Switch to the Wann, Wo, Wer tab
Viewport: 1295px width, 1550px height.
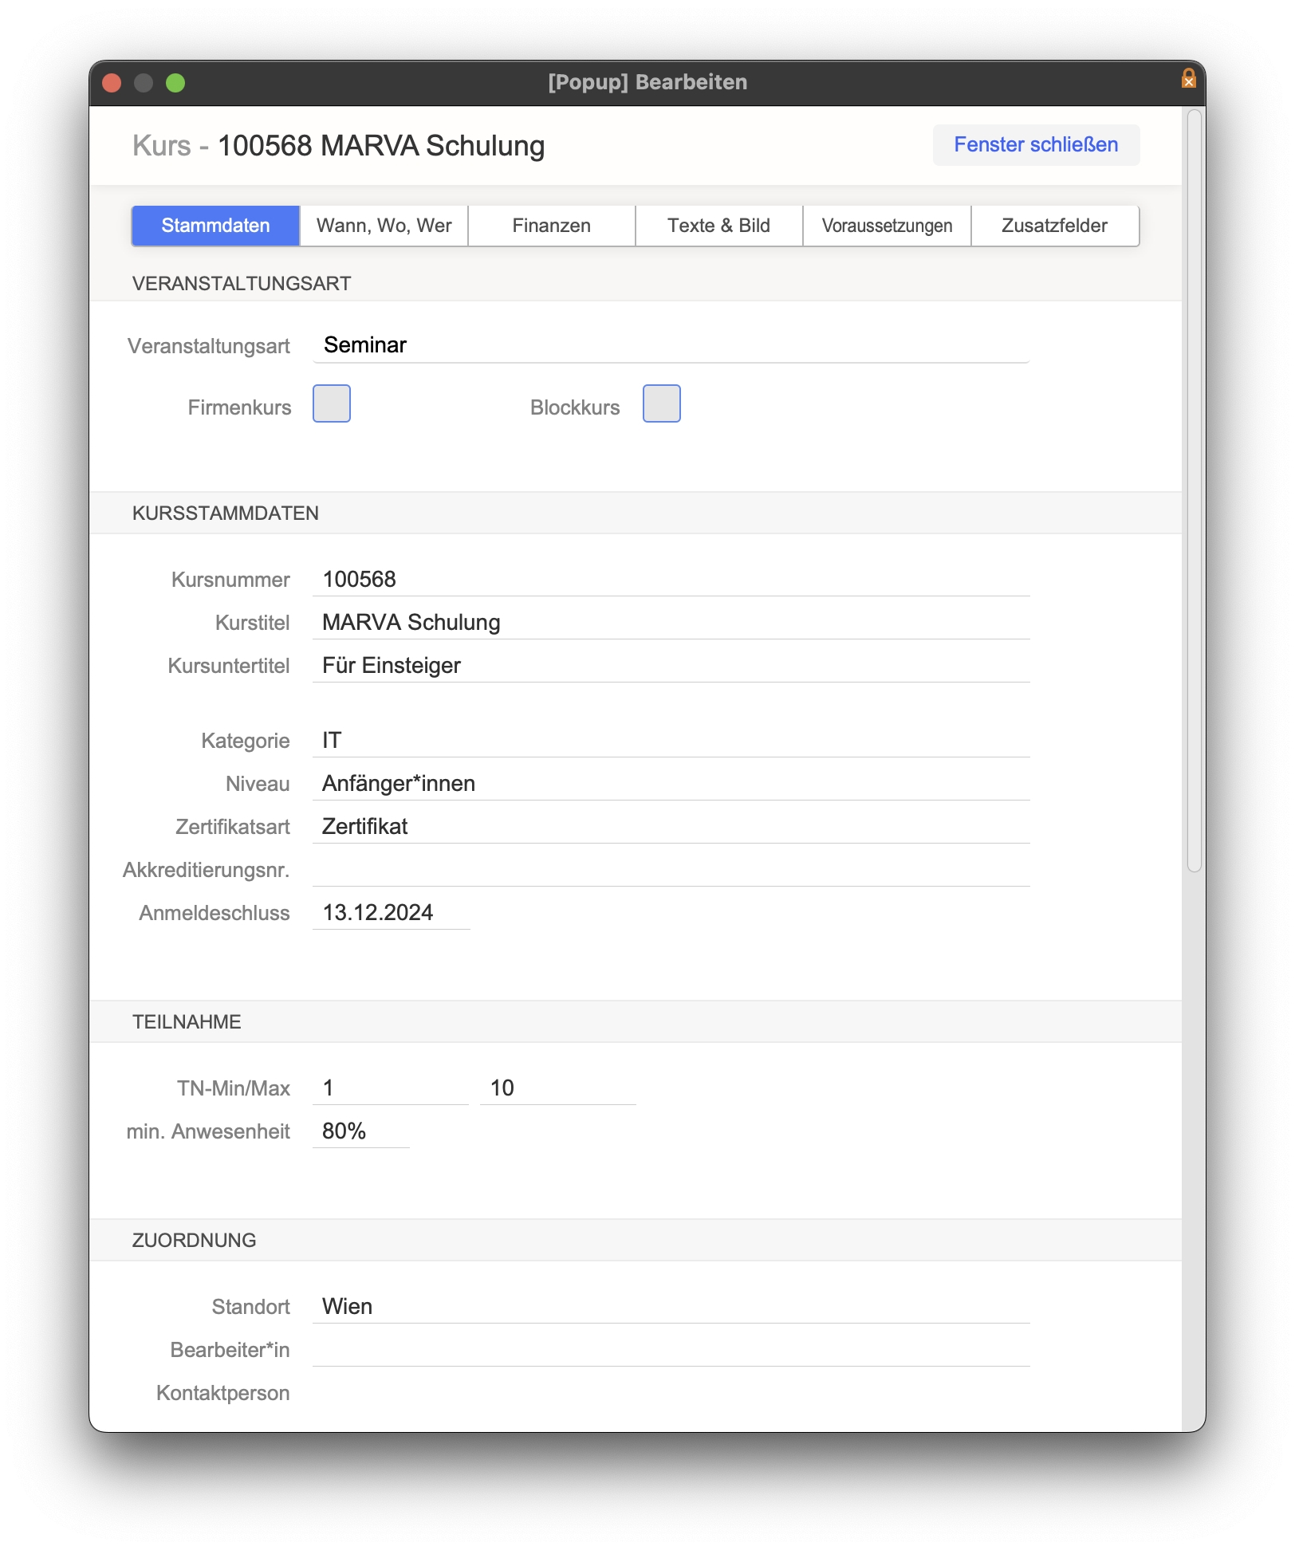pos(384,226)
